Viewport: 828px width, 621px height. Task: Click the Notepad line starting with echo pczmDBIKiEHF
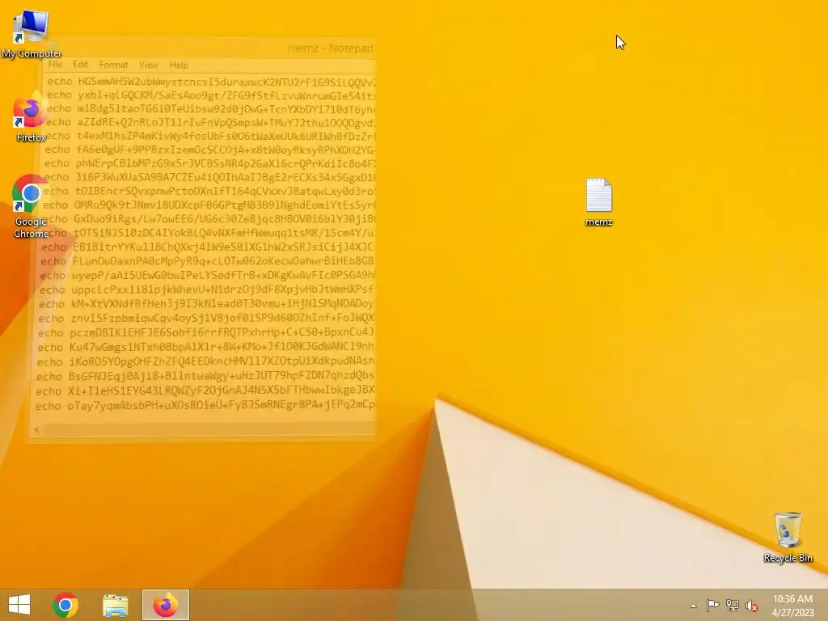(x=206, y=332)
